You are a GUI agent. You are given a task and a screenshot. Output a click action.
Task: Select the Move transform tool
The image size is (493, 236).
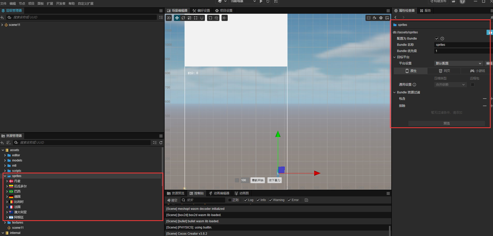point(177,18)
